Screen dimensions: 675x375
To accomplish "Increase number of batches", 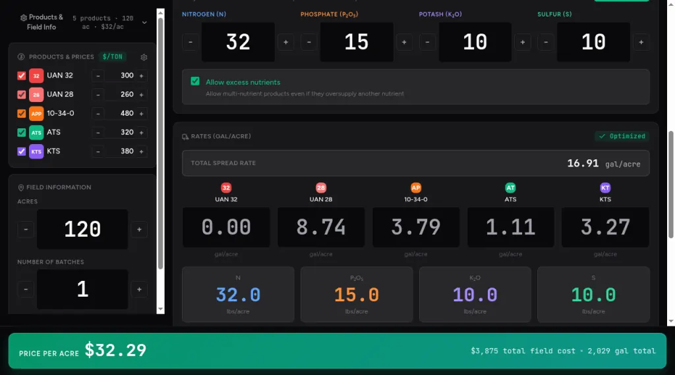I will click(x=139, y=289).
